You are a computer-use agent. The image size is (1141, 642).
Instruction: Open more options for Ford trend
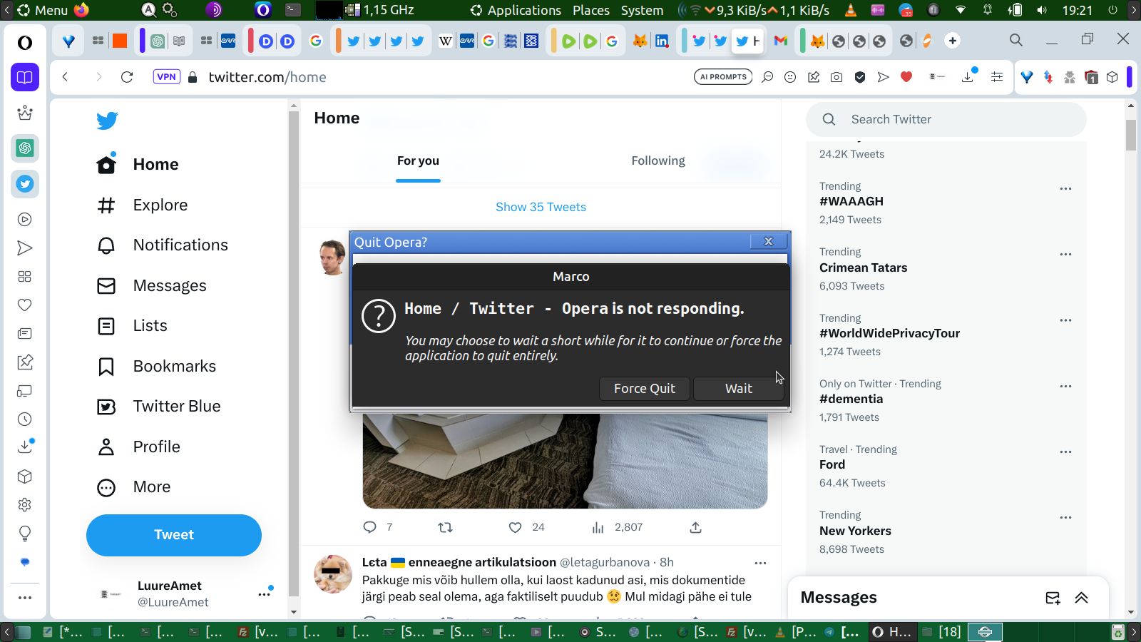[x=1065, y=452]
